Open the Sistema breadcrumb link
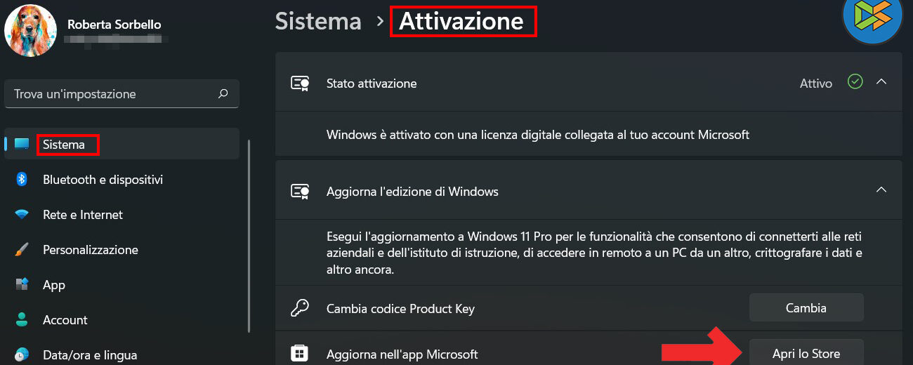The height and width of the screenshot is (365, 913). (318, 21)
